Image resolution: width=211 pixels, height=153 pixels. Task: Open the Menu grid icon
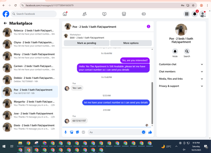pyautogui.click(x=187, y=14)
